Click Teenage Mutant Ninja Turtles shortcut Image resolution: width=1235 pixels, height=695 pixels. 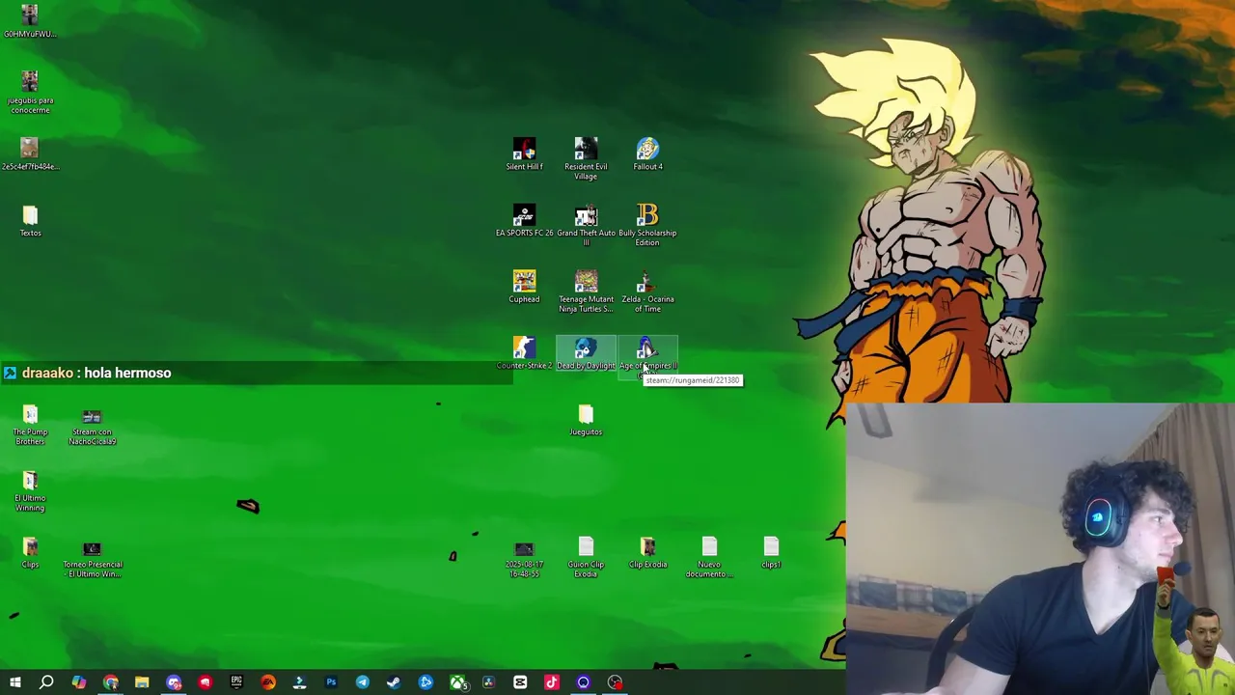point(586,292)
